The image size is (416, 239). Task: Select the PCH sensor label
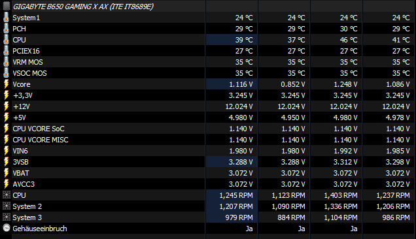20,29
